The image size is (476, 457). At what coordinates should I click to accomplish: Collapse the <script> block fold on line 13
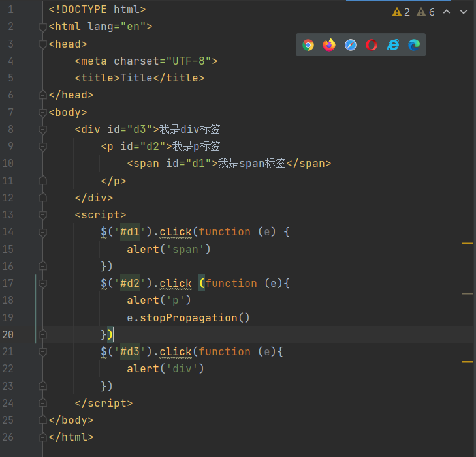pos(43,215)
